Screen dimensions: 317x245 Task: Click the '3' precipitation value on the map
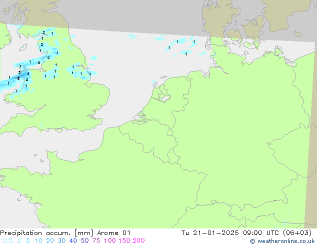click(28, 74)
